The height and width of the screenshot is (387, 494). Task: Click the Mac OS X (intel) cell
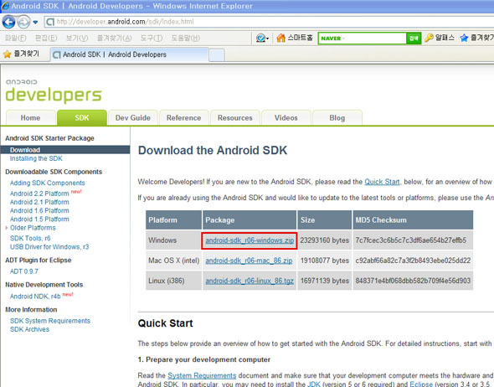[173, 261]
